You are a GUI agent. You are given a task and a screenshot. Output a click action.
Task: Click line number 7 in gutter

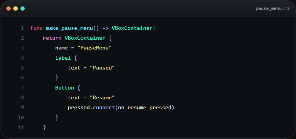pos(22,88)
